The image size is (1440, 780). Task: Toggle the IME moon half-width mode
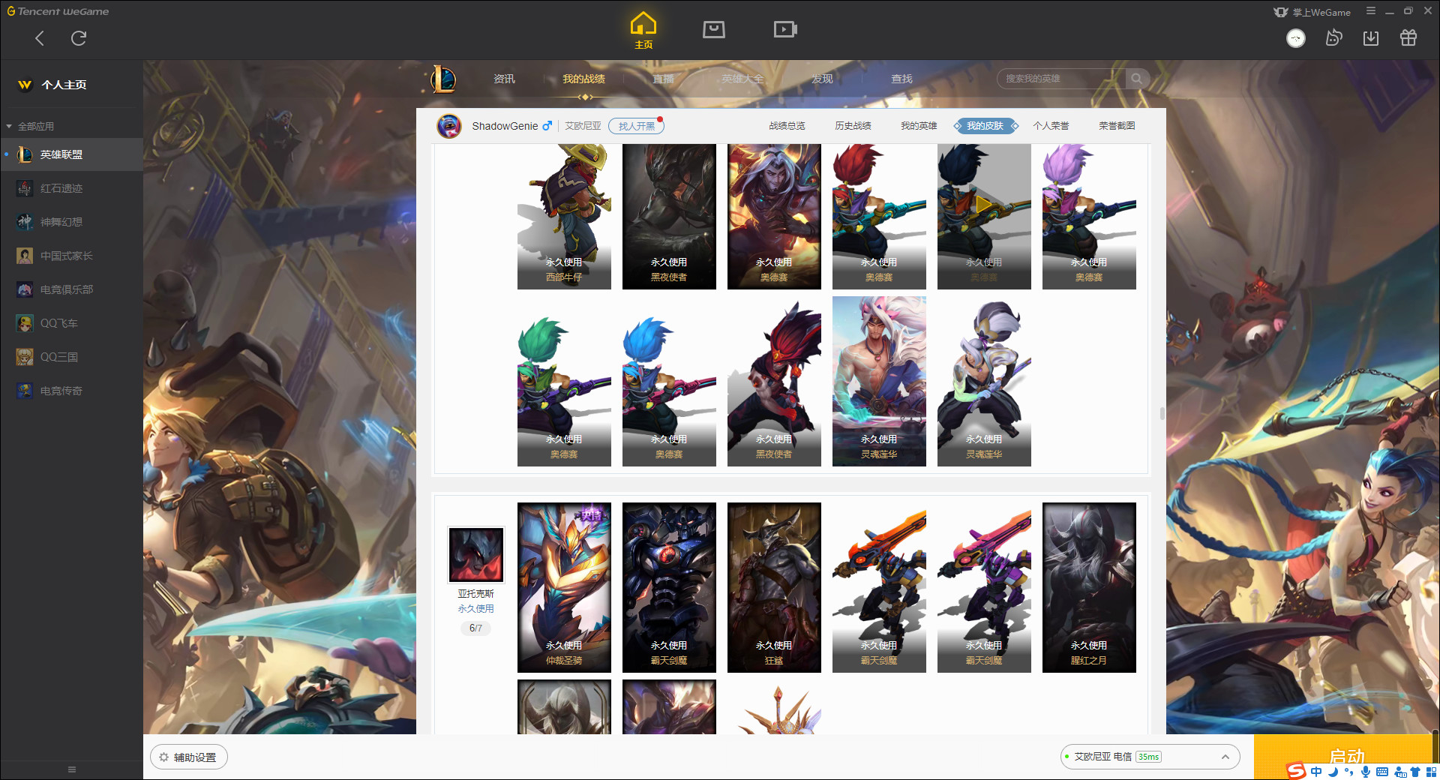click(x=1333, y=772)
